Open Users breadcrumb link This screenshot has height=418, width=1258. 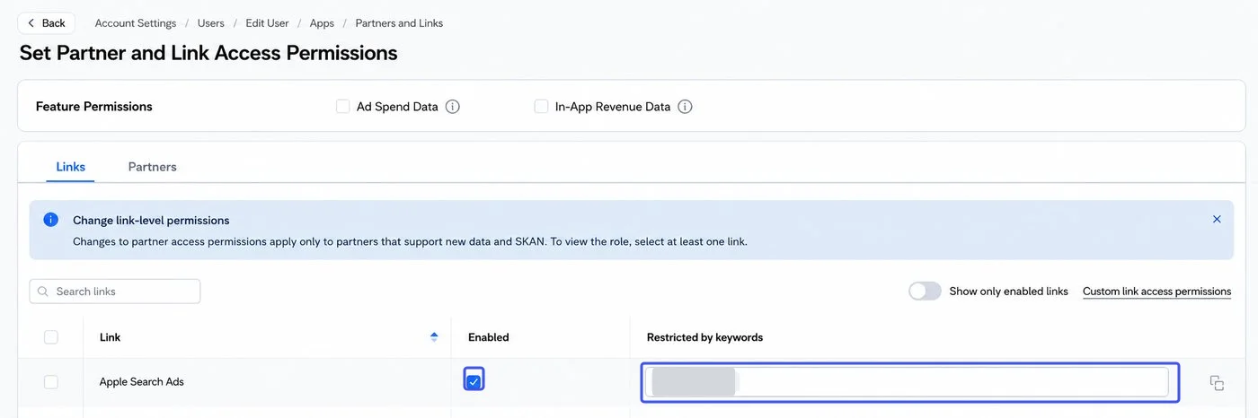211,23
